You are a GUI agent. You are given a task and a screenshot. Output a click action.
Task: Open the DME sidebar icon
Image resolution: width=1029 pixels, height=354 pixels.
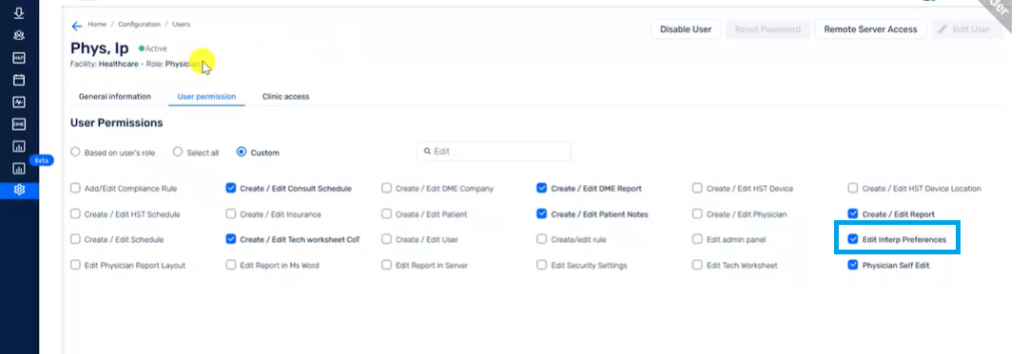point(19,124)
